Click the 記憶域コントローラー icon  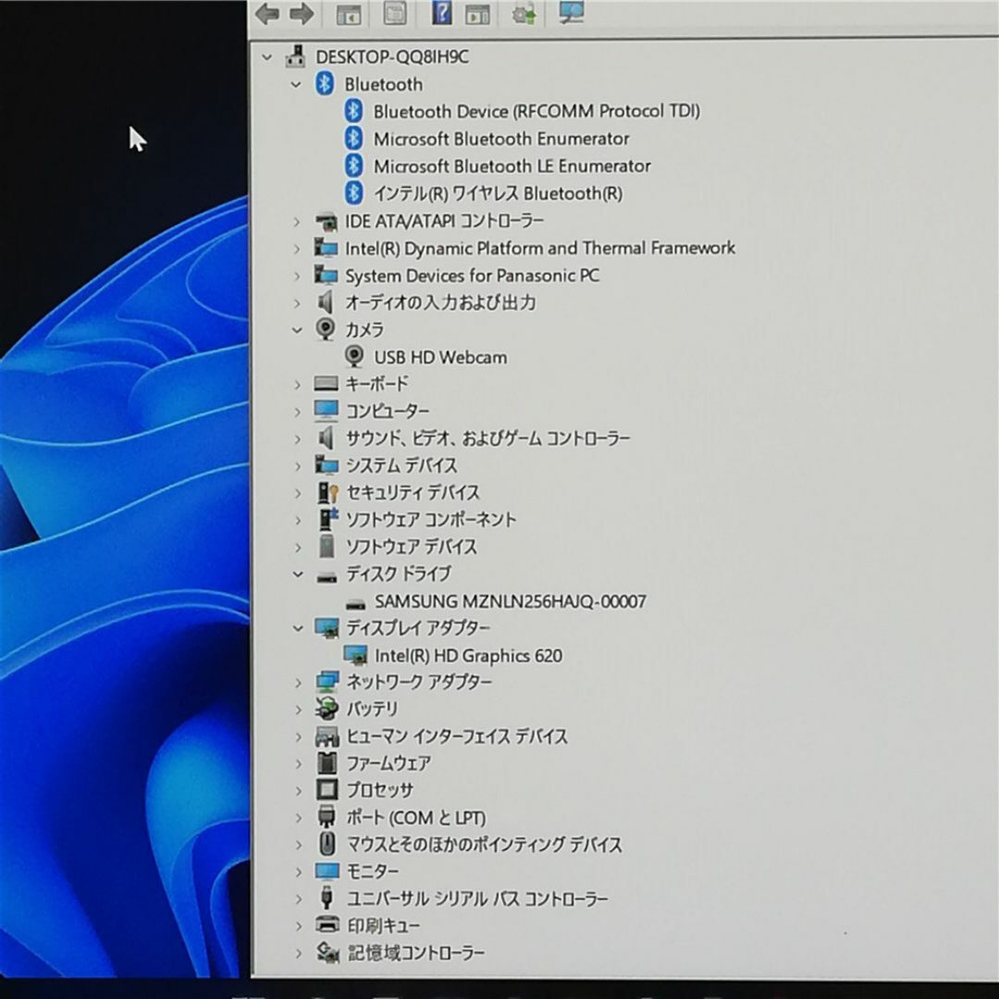(x=327, y=953)
